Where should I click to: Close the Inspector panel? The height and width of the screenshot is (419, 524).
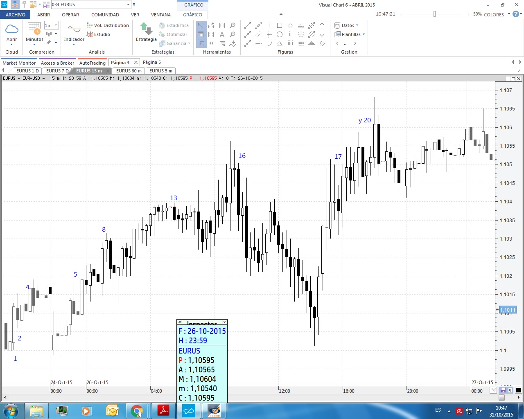click(224, 322)
